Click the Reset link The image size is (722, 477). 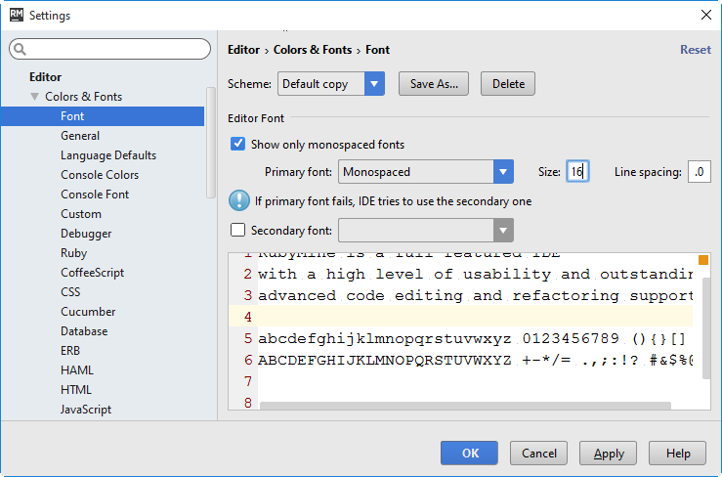point(695,50)
